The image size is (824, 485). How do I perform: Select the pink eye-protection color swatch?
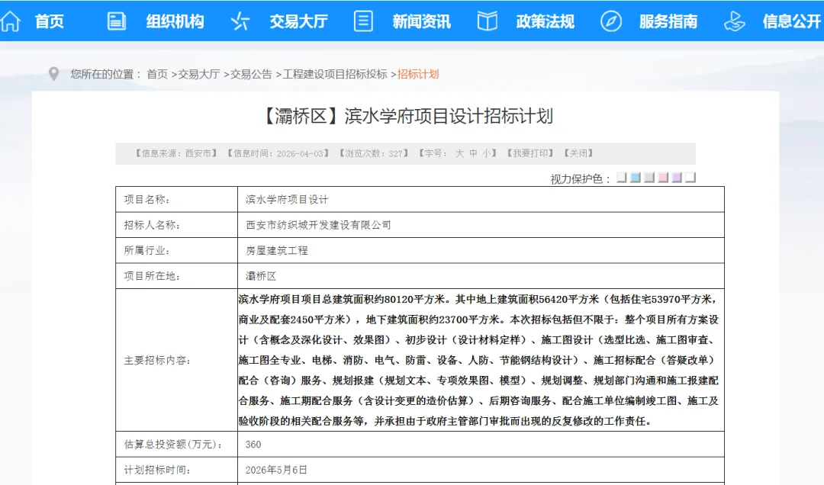tap(662, 178)
